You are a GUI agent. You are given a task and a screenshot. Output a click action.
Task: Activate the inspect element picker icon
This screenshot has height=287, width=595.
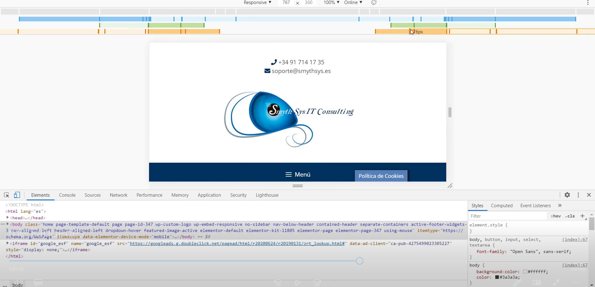pyautogui.click(x=7, y=195)
